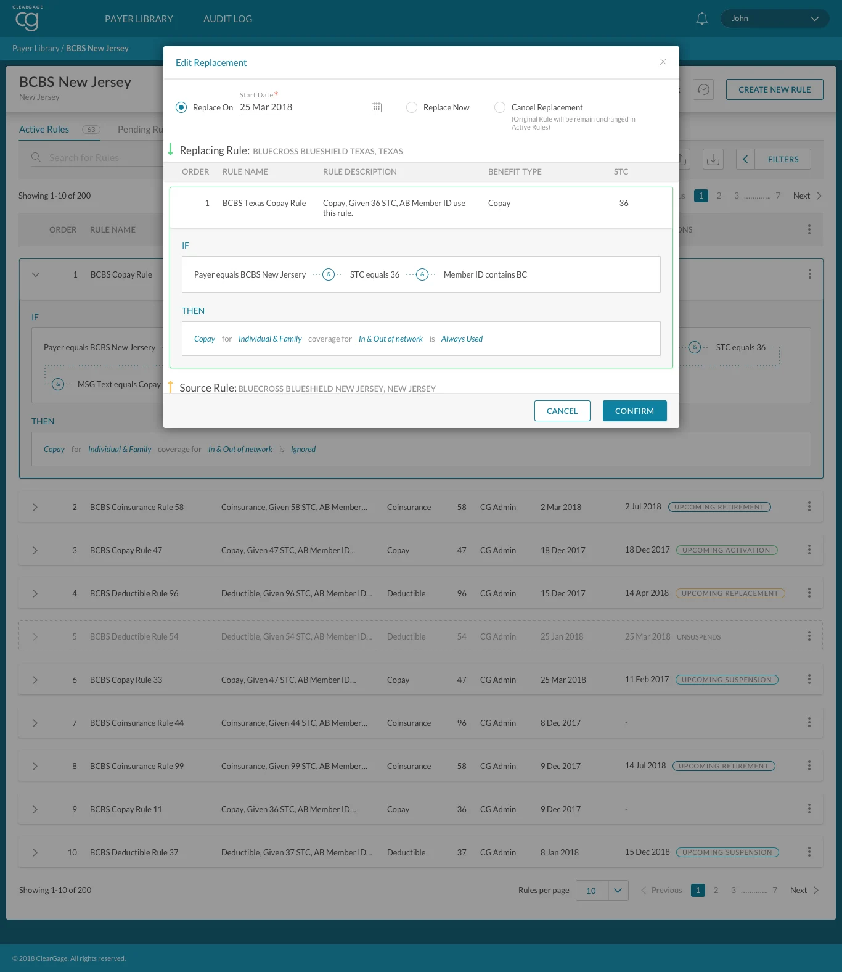This screenshot has height=972, width=842.
Task: Click the UPCOMING REPLACEMENT status badge
Action: [x=730, y=593]
